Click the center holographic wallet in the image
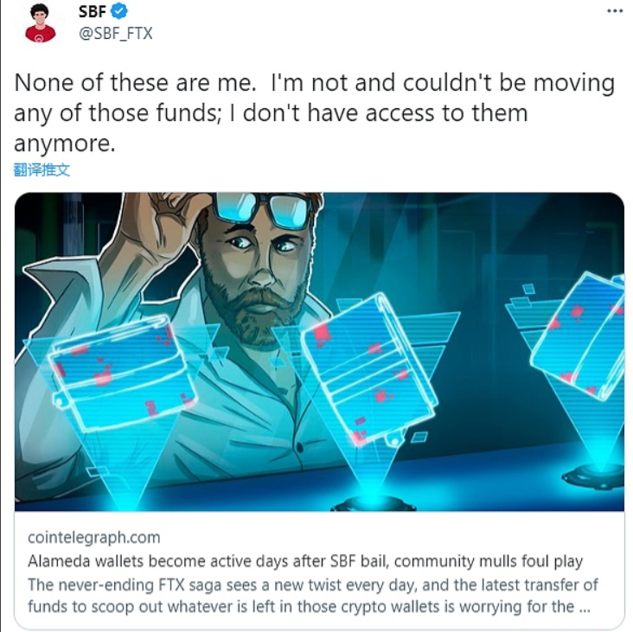Screen dimensions: 633x632 pos(369,369)
